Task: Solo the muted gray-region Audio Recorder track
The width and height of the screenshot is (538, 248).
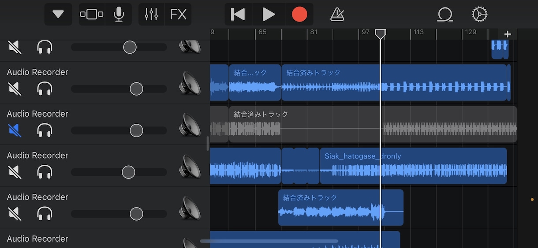Action: pyautogui.click(x=45, y=130)
